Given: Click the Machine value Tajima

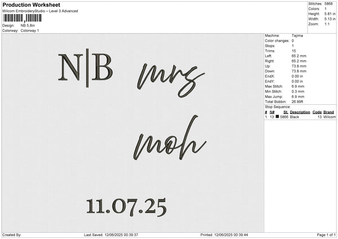Looking at the screenshot, I should click(297, 36).
